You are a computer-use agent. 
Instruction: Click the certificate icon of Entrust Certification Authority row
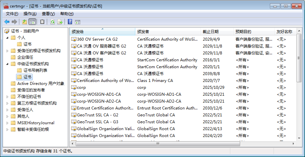(x=74, y=108)
